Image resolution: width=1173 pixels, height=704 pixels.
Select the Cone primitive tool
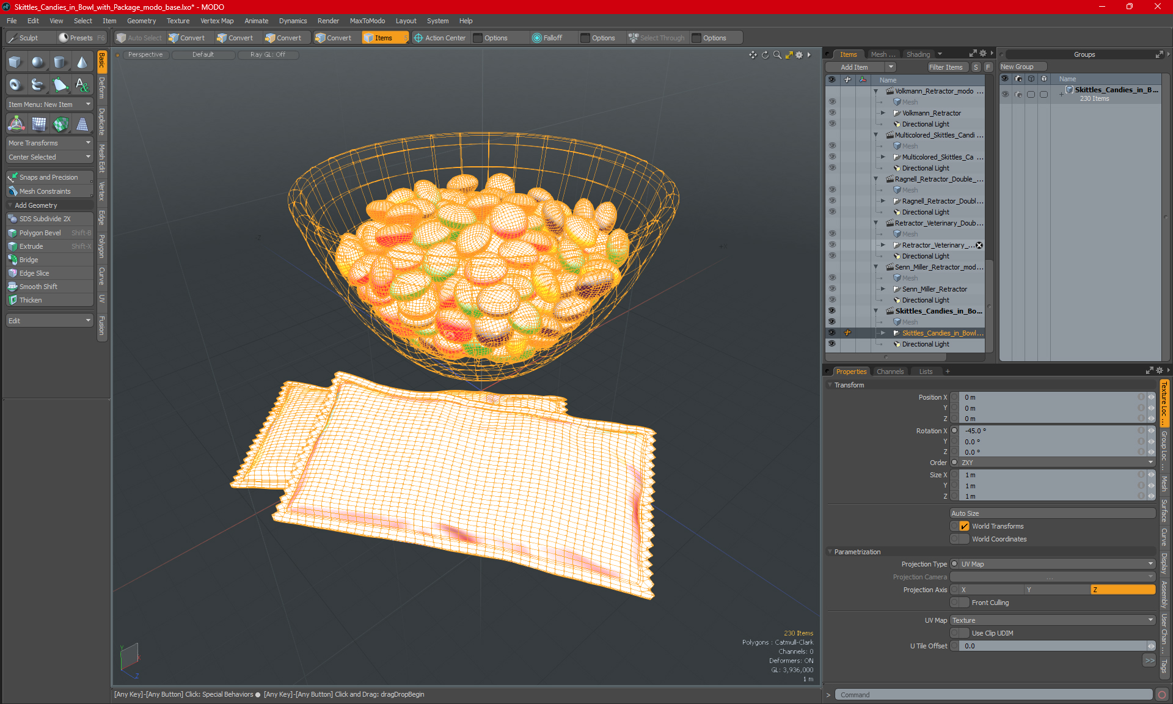tap(82, 62)
